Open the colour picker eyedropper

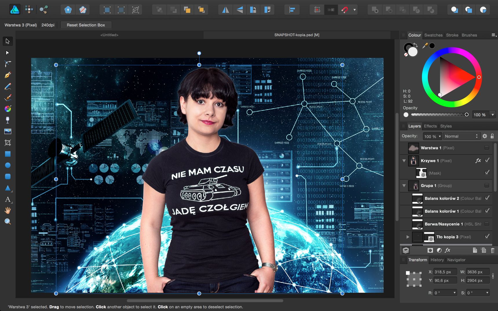click(x=425, y=46)
